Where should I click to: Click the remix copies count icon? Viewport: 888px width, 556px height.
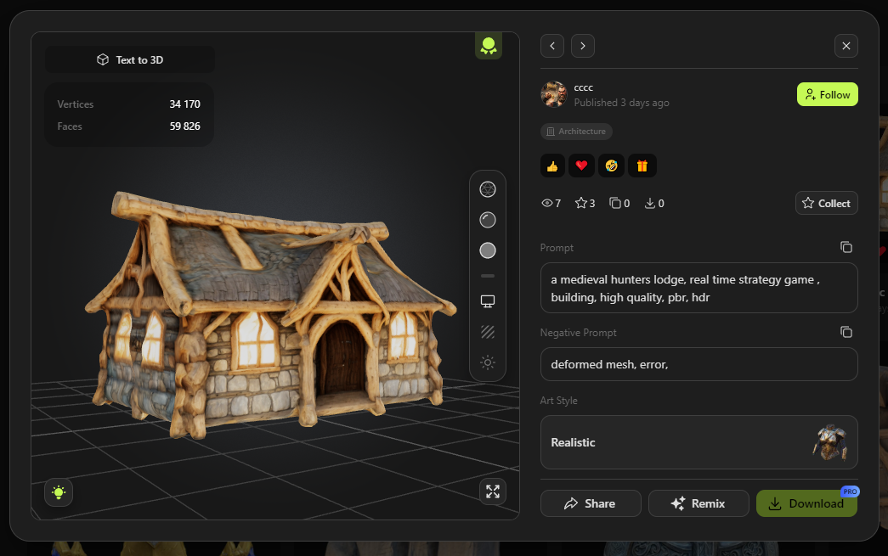pyautogui.click(x=615, y=203)
